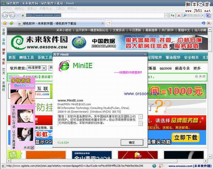The image size is (213, 169).
Task: Click the 加入收藏 link
Action: [x=200, y=30]
